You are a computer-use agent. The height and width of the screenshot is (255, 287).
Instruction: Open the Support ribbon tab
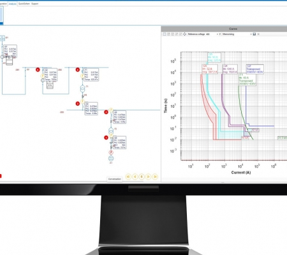[x=35, y=4]
